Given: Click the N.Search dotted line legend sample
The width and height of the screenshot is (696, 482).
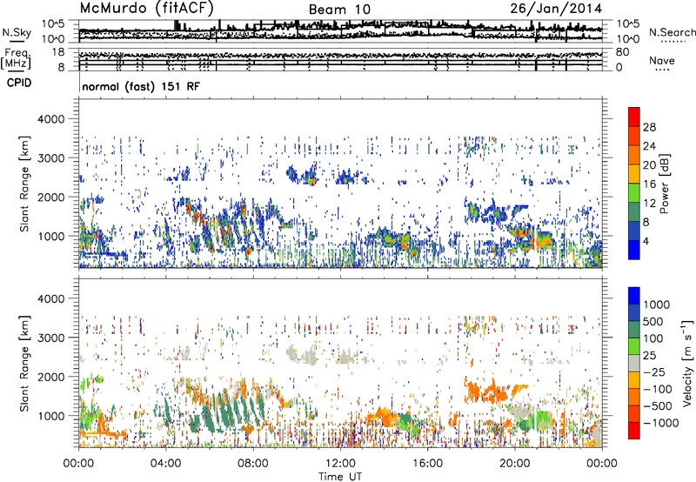Looking at the screenshot, I should coord(673,42).
